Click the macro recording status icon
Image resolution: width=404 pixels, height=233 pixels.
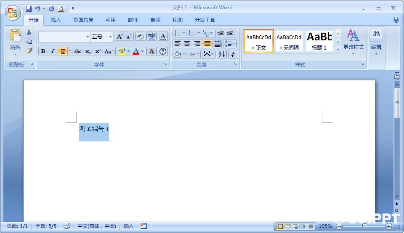click(x=144, y=226)
